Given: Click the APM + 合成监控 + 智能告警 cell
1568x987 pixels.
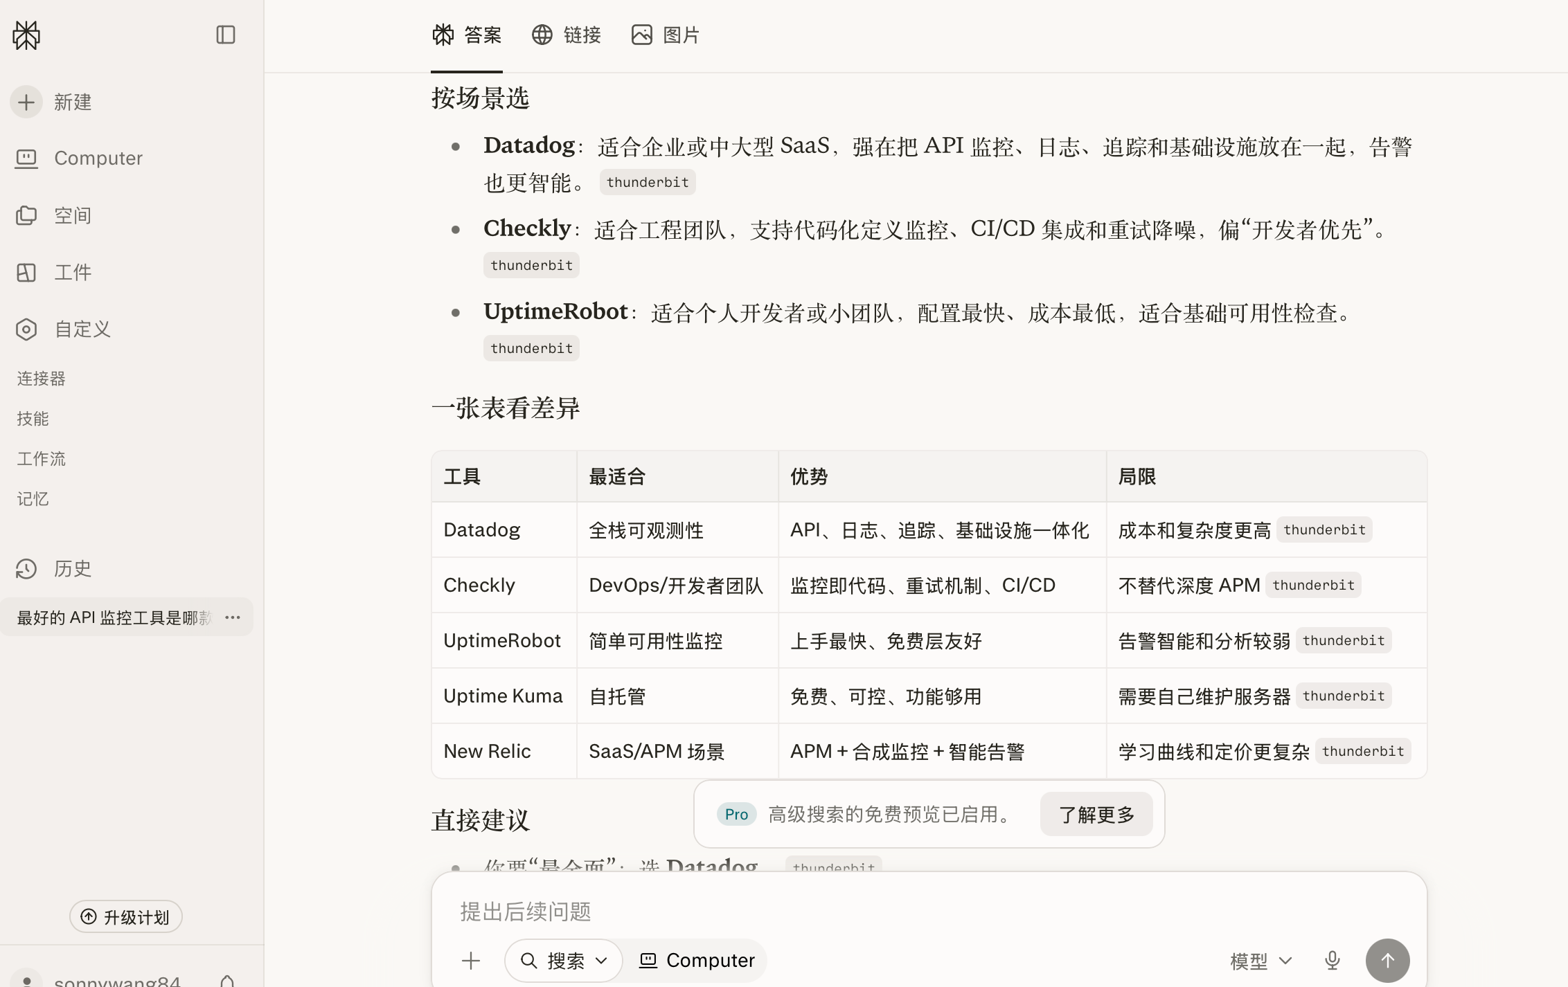Looking at the screenshot, I should click(943, 752).
